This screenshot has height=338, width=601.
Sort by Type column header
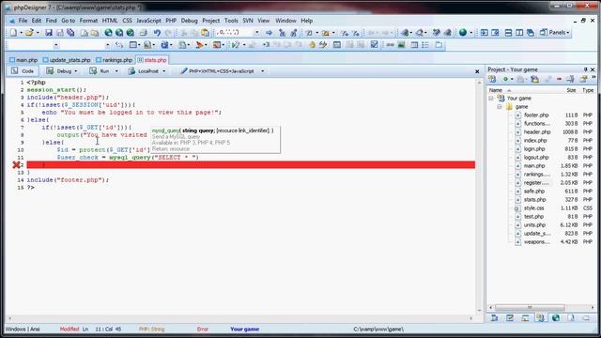click(x=588, y=90)
